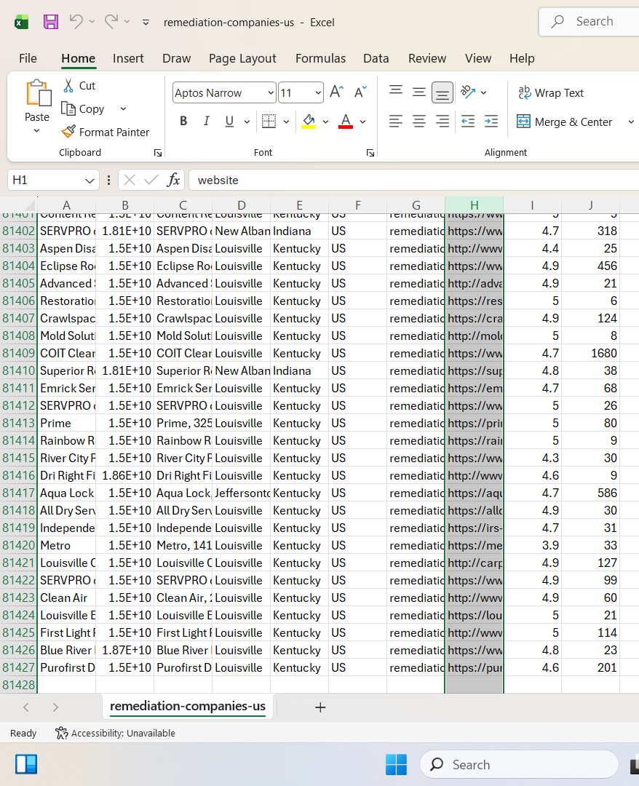639x786 pixels.
Task: Toggle Bold formatting
Action: coord(183,121)
